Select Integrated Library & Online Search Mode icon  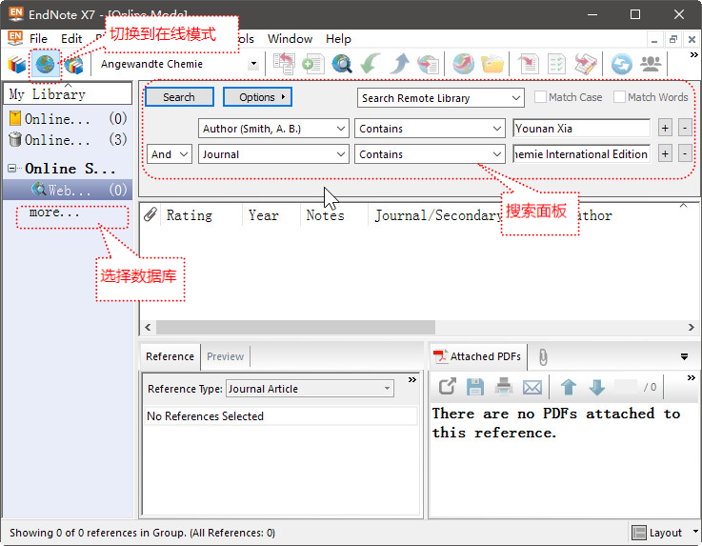tap(74, 66)
